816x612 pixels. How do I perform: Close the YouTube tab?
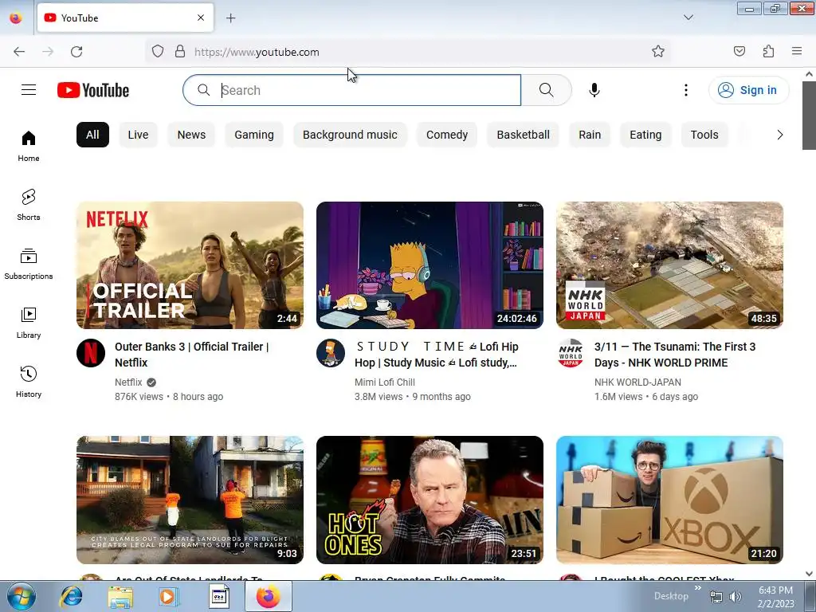pos(201,18)
